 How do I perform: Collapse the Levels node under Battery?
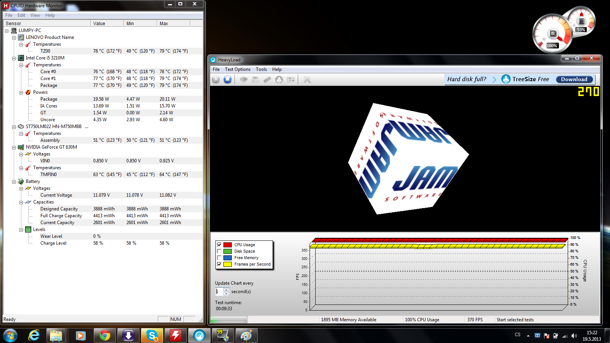click(x=21, y=230)
